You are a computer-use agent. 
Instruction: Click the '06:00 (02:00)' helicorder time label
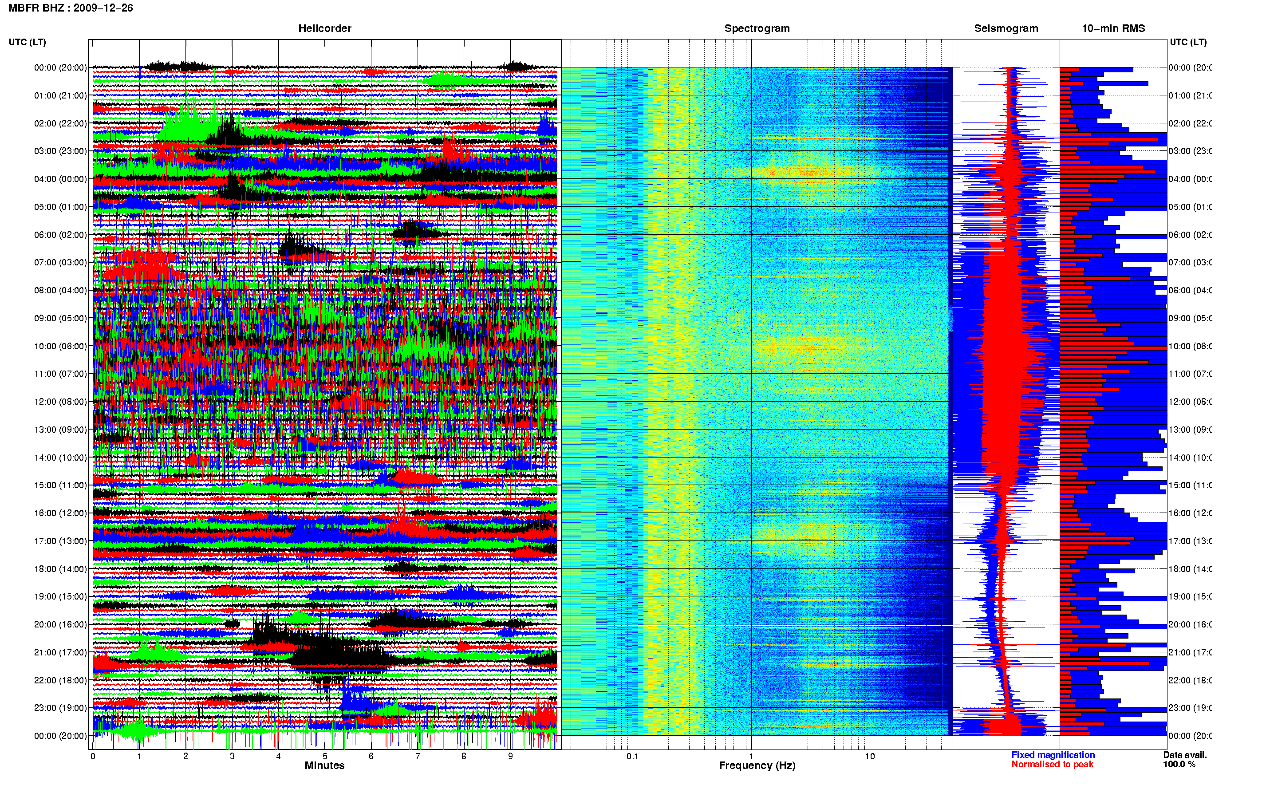(x=60, y=235)
